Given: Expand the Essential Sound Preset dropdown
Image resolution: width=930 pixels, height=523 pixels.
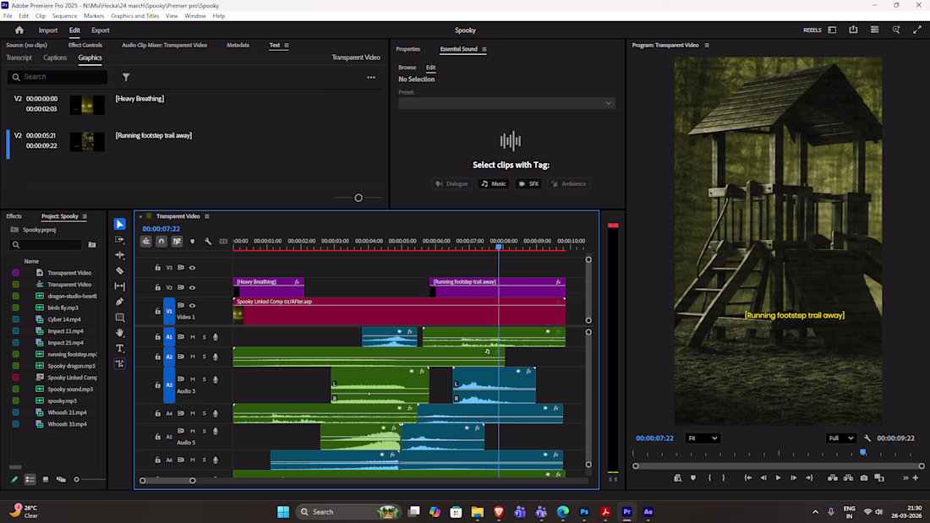Looking at the screenshot, I should pyautogui.click(x=506, y=103).
